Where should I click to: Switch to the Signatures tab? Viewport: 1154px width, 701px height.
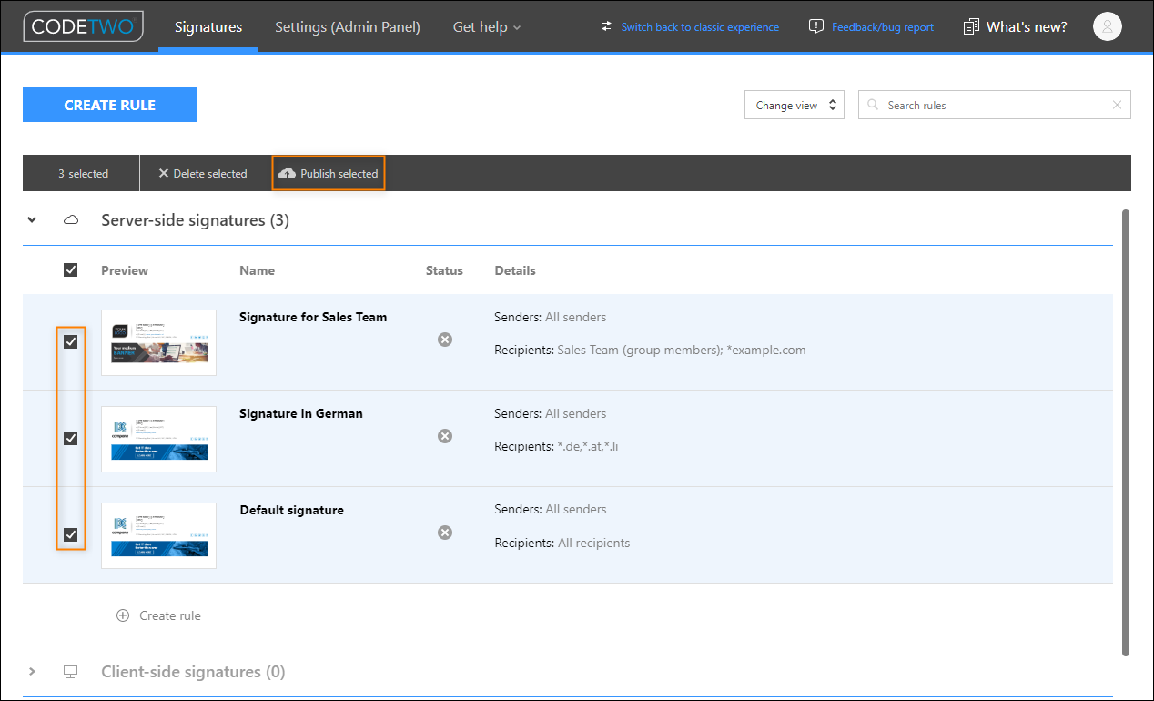[208, 26]
